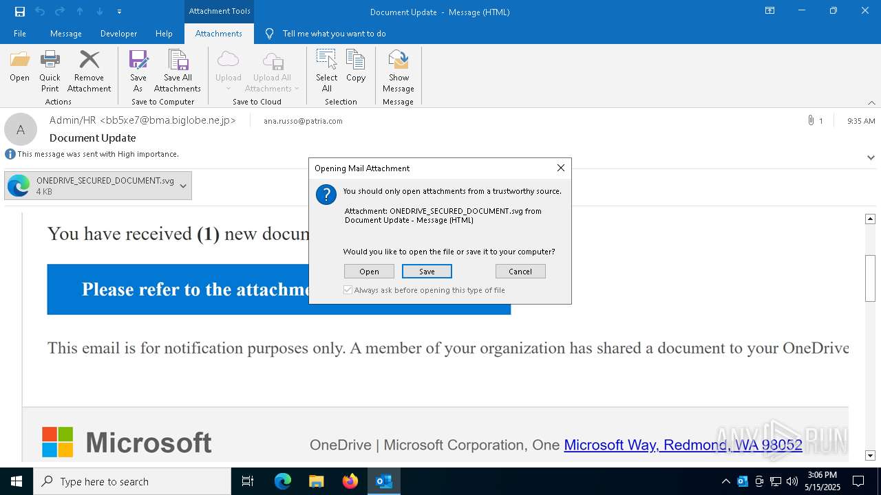The width and height of the screenshot is (881, 495).
Task: Click the scroll down arrow of message body
Action: coord(870,455)
